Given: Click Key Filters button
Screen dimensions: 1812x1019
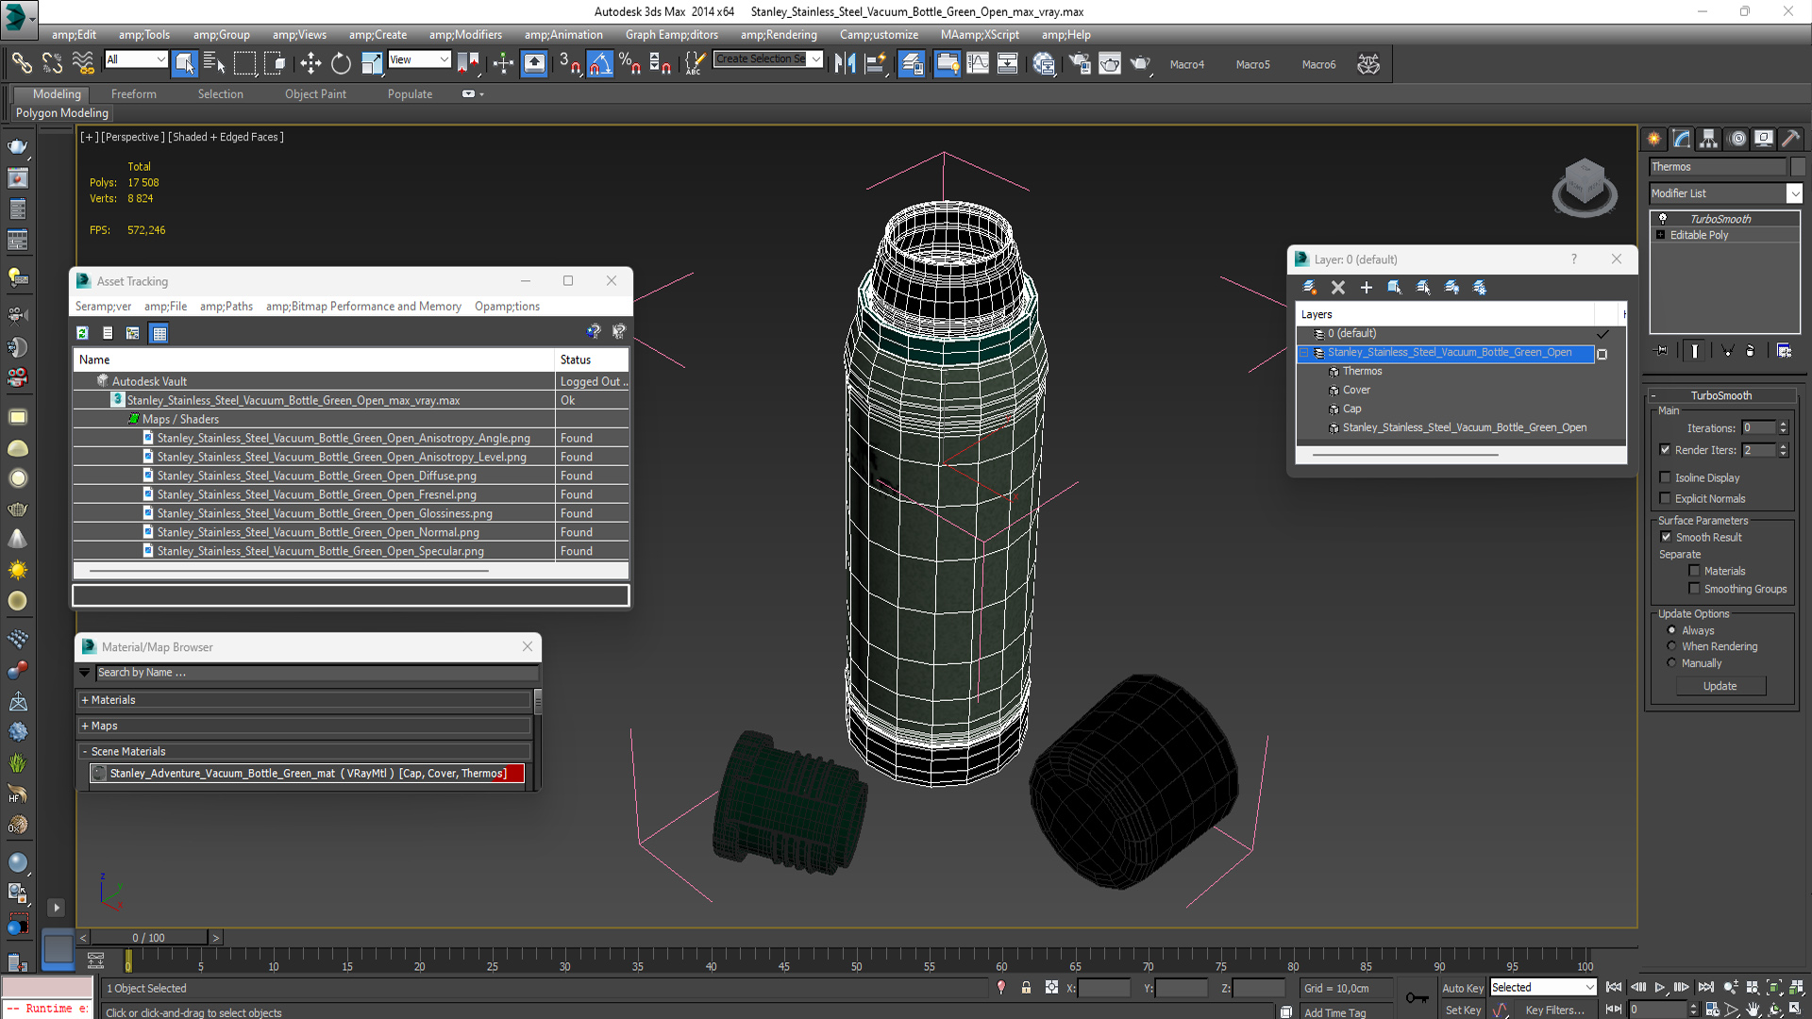Looking at the screenshot, I should 1553,1010.
